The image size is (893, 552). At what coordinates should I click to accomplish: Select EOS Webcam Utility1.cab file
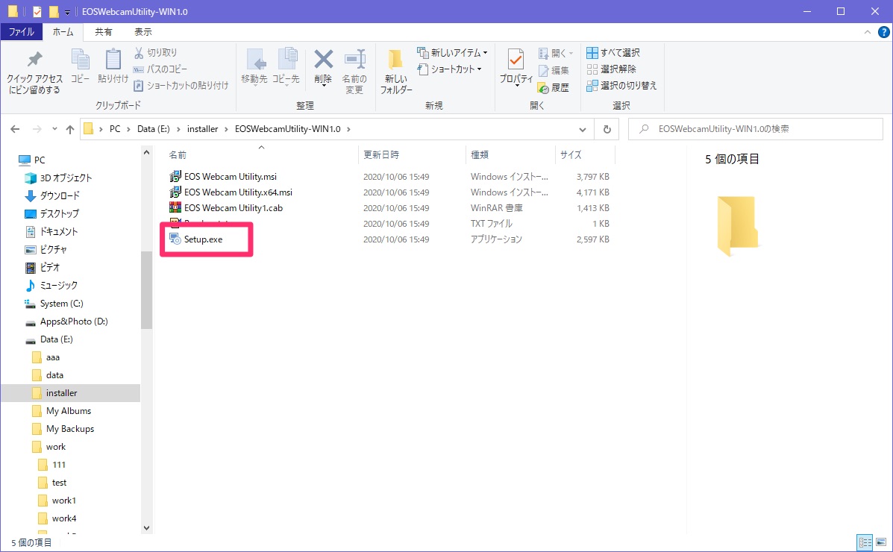(x=234, y=208)
